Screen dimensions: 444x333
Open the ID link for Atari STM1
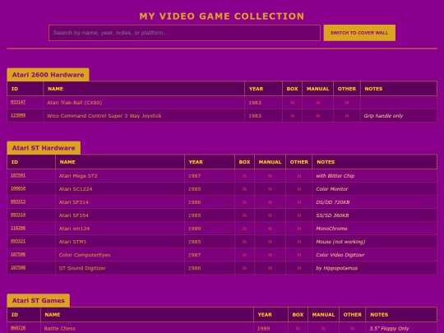18,241
